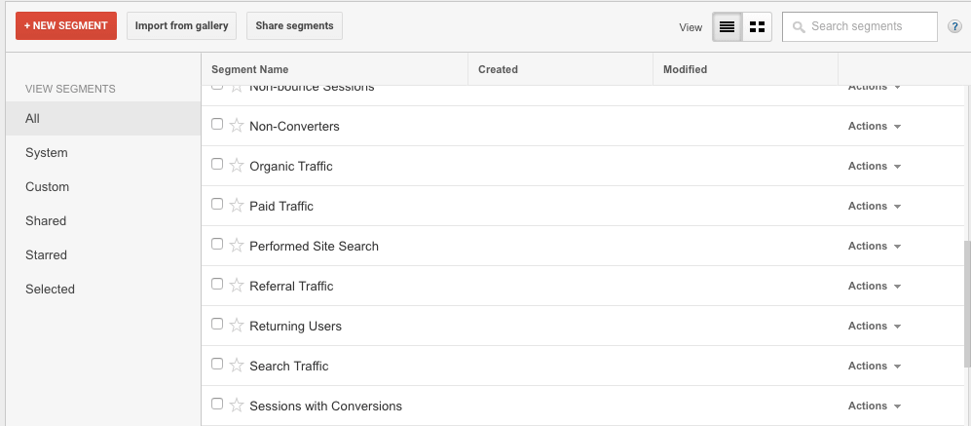Star the Non-Converters segment
This screenshot has height=426, width=971.
click(x=237, y=125)
